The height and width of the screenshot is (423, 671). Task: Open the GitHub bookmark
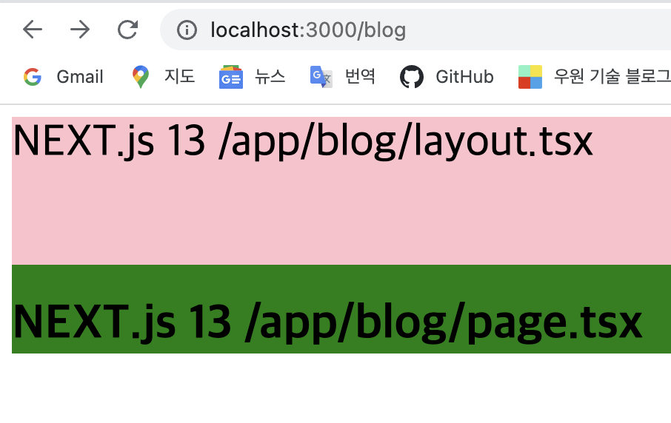(x=447, y=77)
